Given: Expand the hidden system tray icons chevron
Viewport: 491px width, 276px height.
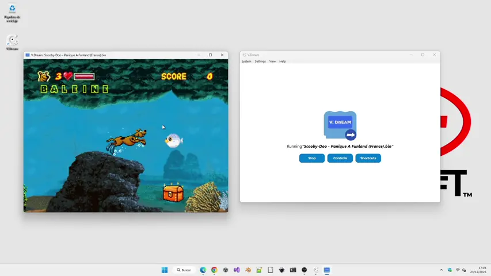Looking at the screenshot, I should [x=441, y=270].
